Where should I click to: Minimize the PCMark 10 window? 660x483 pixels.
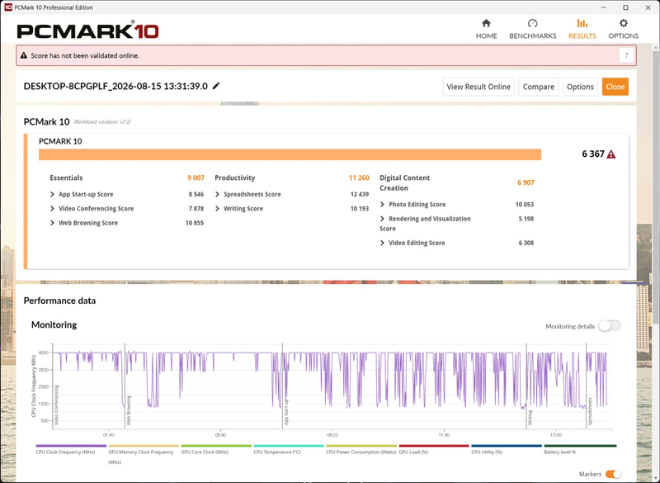click(x=603, y=7)
